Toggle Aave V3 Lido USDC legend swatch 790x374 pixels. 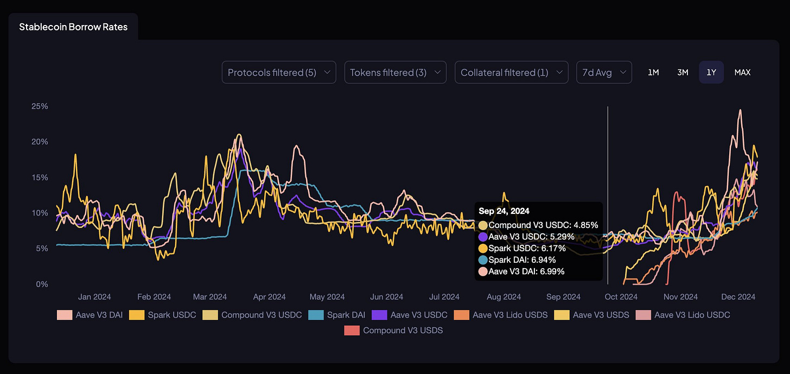643,315
